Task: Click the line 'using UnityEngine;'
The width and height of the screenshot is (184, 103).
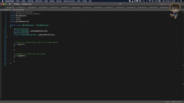Action: tap(18, 16)
